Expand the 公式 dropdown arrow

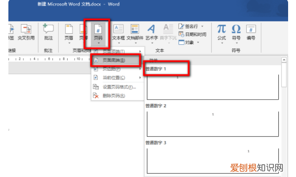click(x=222, y=43)
